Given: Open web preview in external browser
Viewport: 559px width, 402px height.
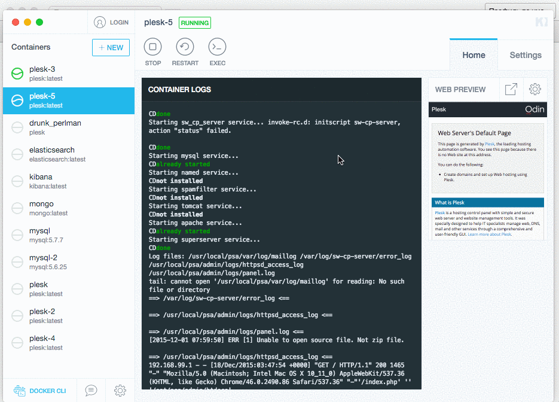Looking at the screenshot, I should 511,89.
